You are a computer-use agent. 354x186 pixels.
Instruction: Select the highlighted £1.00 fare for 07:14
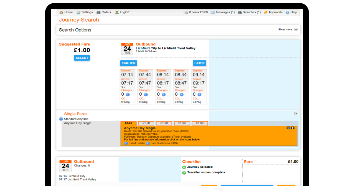(128, 123)
